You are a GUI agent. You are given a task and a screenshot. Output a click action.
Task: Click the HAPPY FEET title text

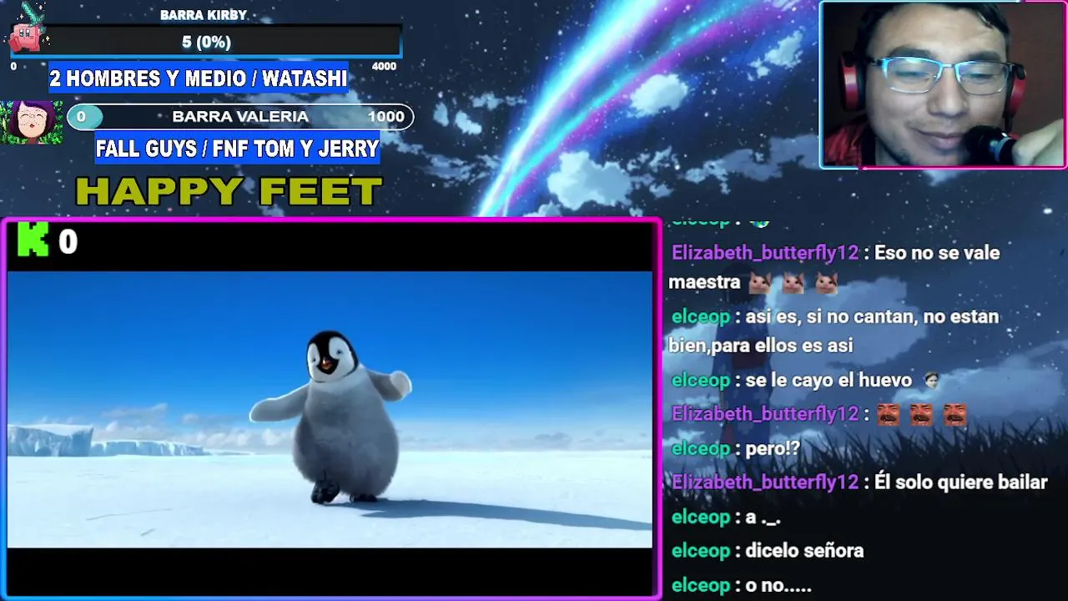(x=229, y=192)
